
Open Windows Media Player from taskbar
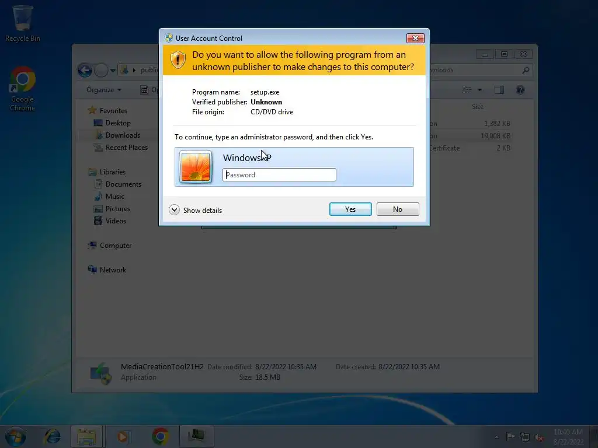pyautogui.click(x=123, y=436)
